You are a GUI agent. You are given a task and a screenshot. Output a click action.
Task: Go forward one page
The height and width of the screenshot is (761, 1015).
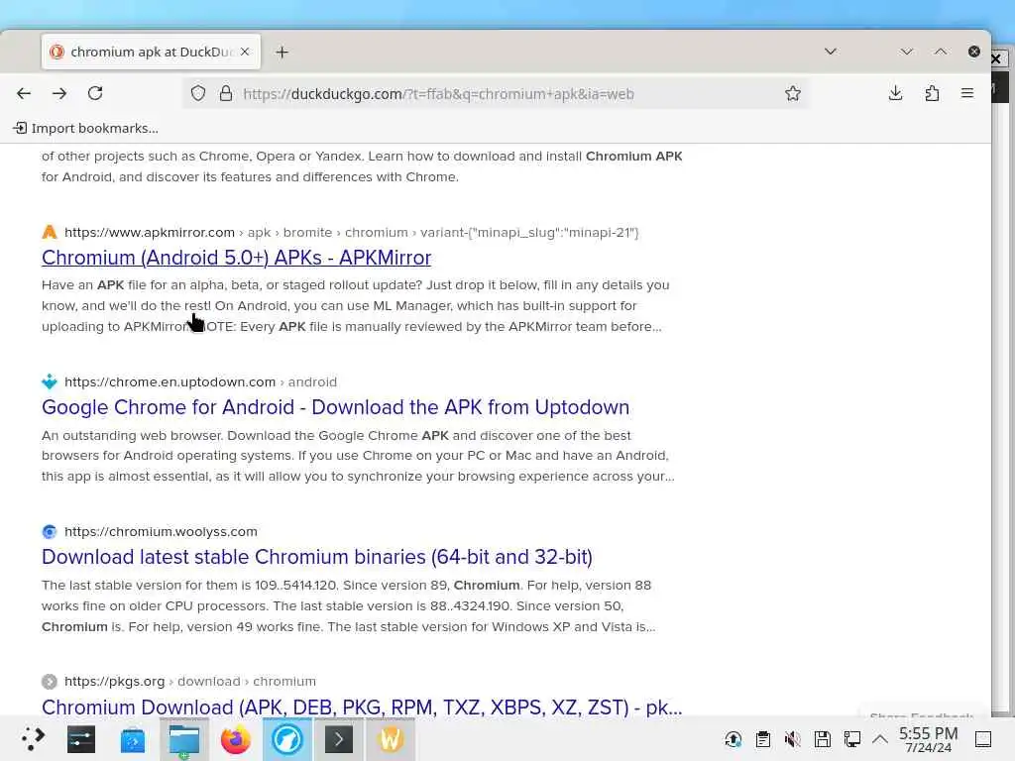(x=59, y=93)
